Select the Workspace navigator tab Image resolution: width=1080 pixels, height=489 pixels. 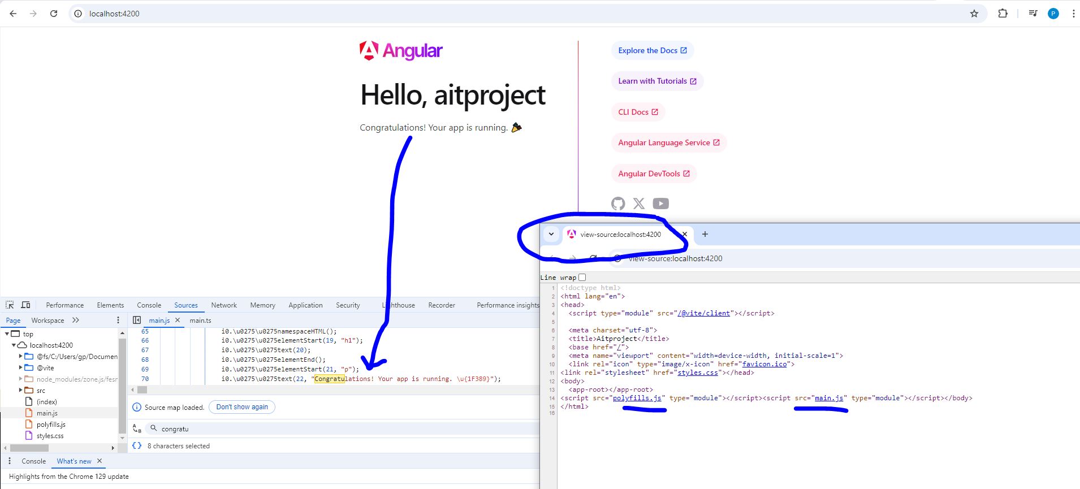[x=47, y=320]
